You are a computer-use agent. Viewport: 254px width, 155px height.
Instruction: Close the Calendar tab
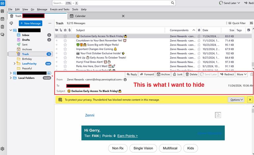pos(123,16)
